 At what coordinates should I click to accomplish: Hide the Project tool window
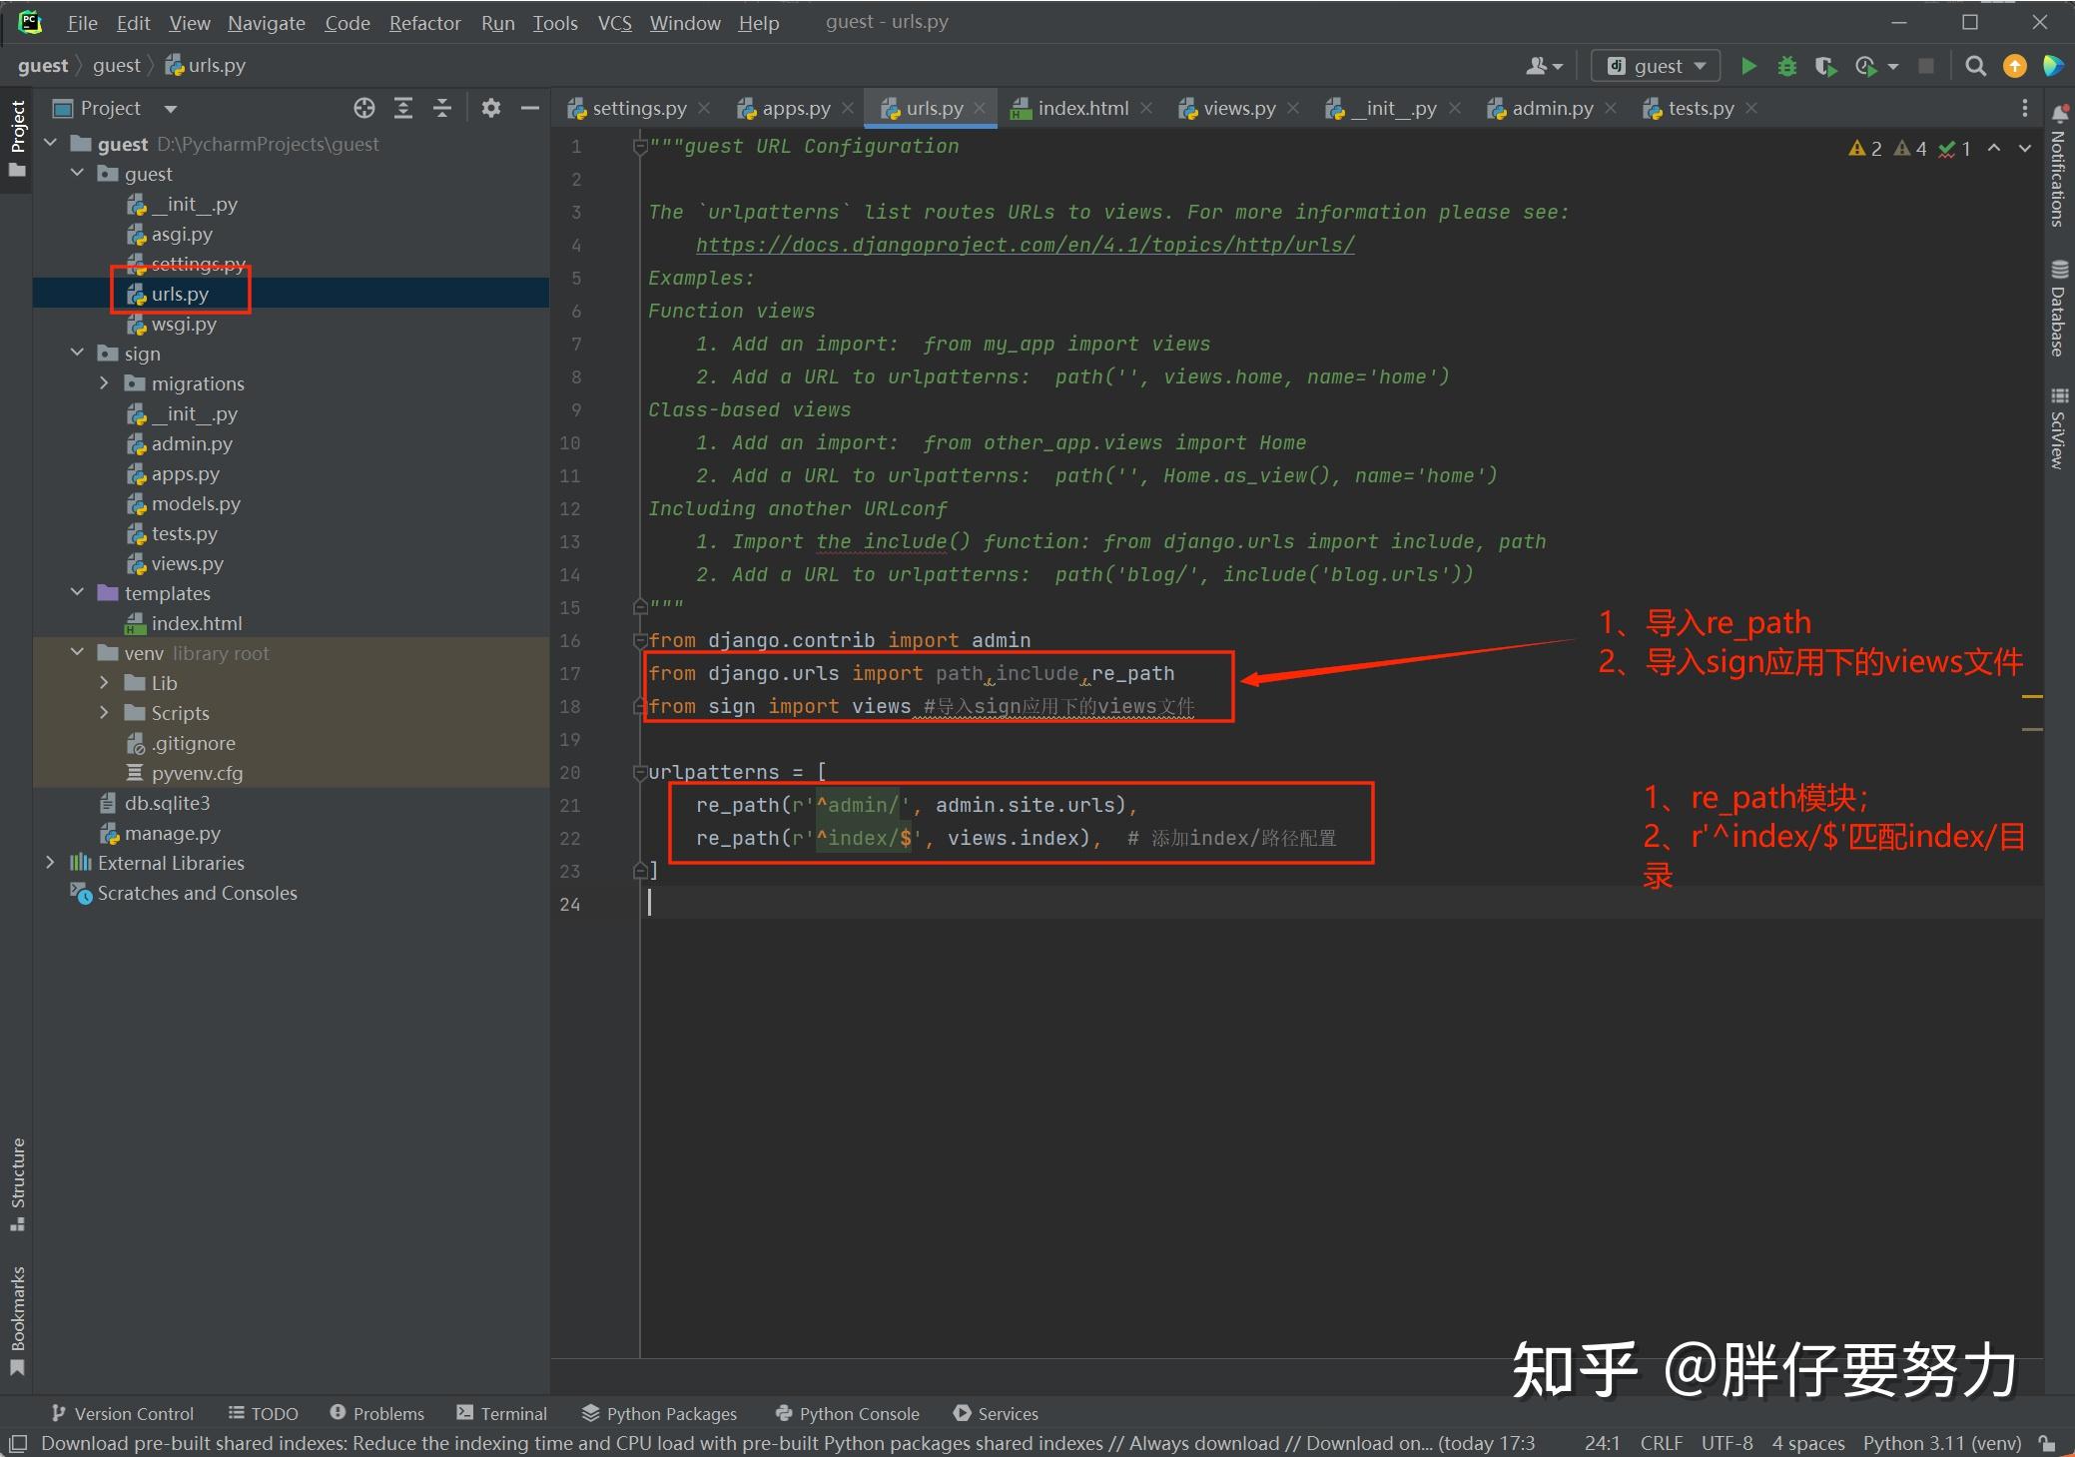pos(530,108)
